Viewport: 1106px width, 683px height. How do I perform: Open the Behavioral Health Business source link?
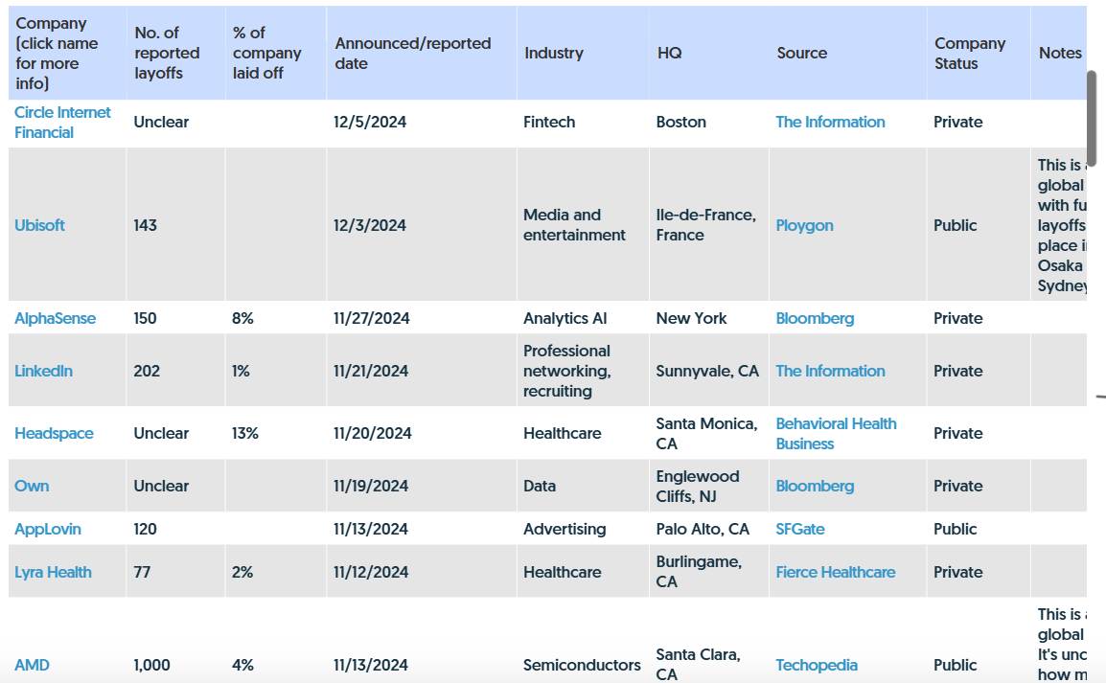pos(835,433)
